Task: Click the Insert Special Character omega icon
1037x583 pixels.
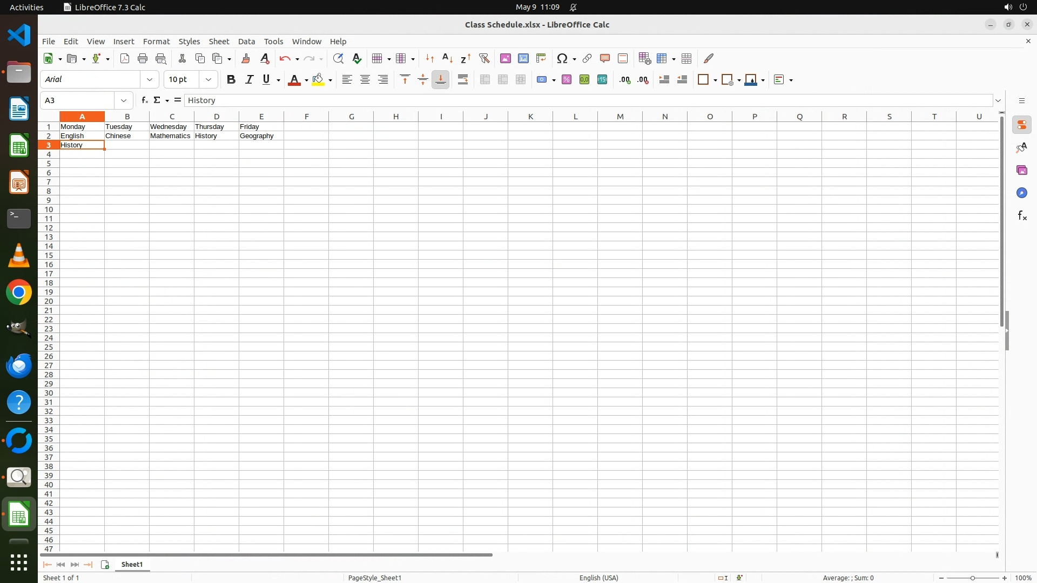Action: [562, 58]
